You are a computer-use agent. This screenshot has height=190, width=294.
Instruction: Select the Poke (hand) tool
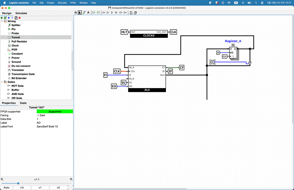[76, 13]
